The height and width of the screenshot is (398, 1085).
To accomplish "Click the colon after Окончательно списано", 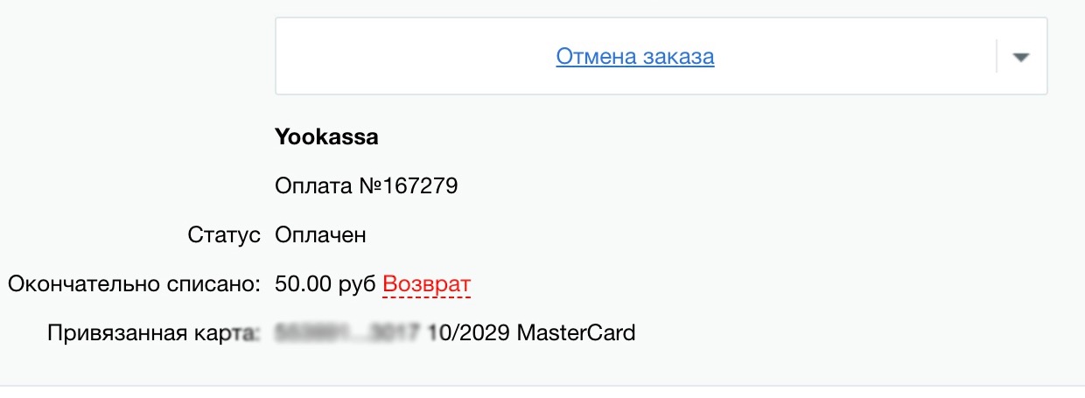I will (x=258, y=285).
